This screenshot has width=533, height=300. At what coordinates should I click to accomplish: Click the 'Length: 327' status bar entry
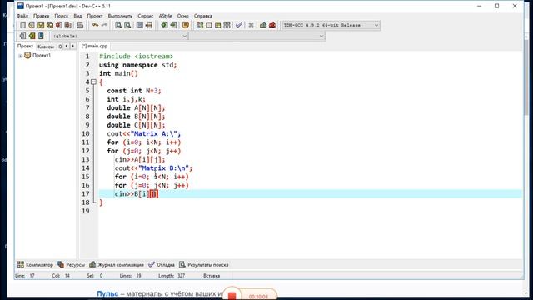[172, 276]
